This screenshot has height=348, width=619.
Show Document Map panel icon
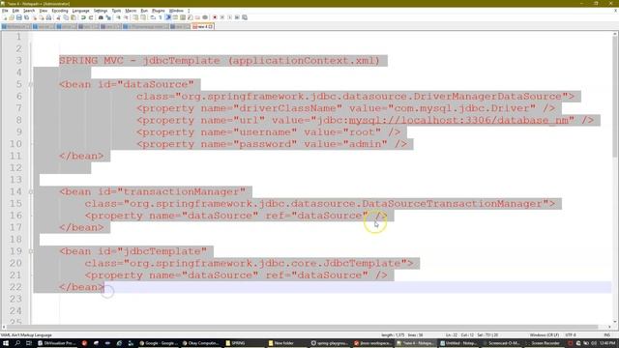tap(182, 17)
